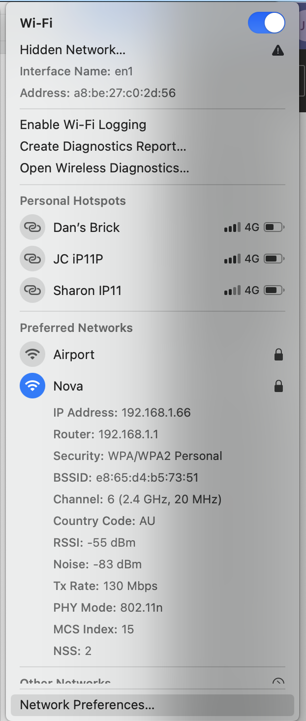Connect to Sharon IP11 hotspot
306x721 pixels.
[153, 291]
